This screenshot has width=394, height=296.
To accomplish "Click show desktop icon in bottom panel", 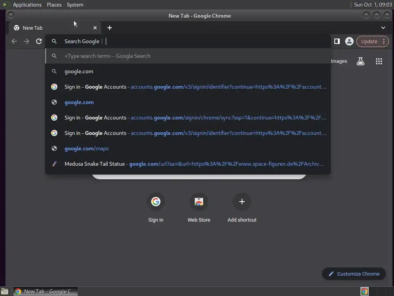I will (5, 292).
